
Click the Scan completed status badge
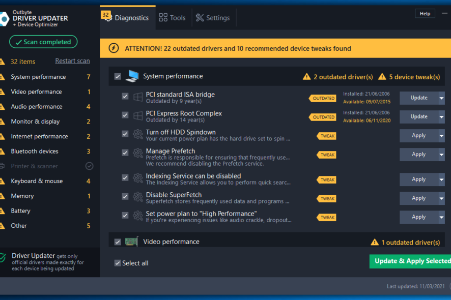pos(43,42)
